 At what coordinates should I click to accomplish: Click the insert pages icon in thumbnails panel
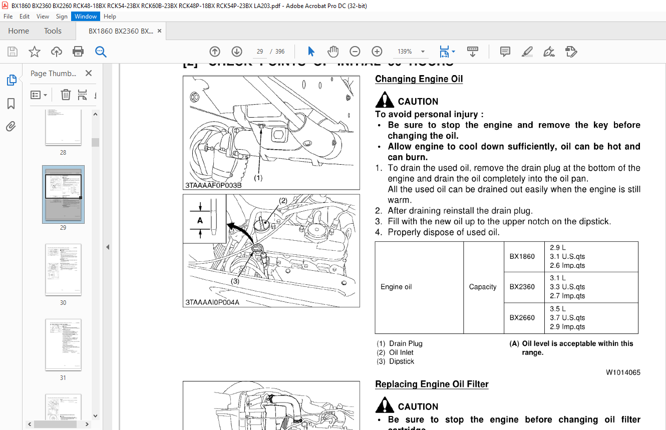(x=83, y=95)
